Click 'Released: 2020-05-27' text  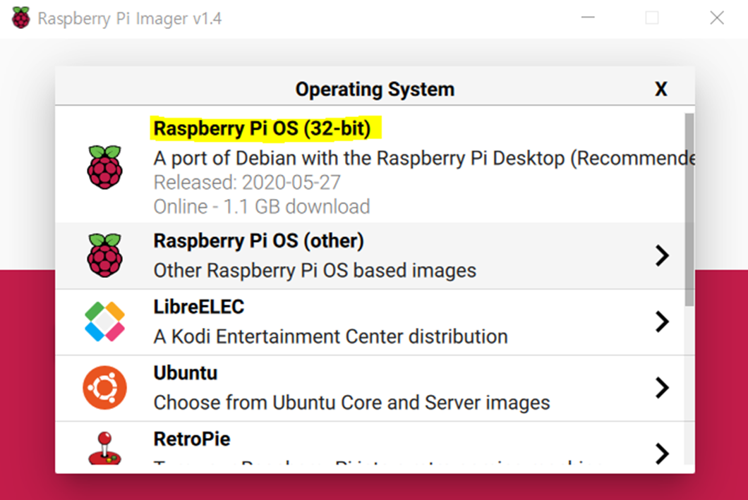pos(247,183)
